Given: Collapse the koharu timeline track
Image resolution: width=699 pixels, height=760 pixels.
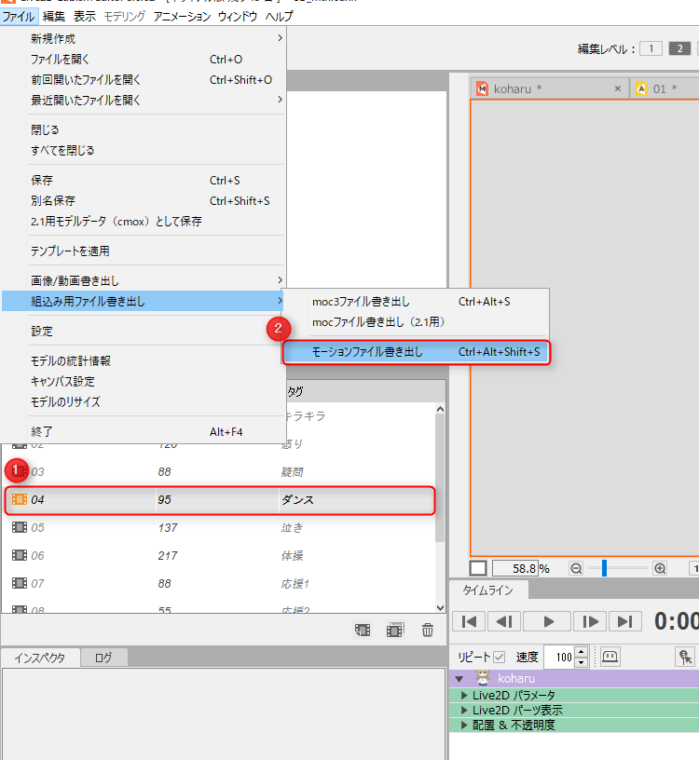Looking at the screenshot, I should click(x=459, y=679).
